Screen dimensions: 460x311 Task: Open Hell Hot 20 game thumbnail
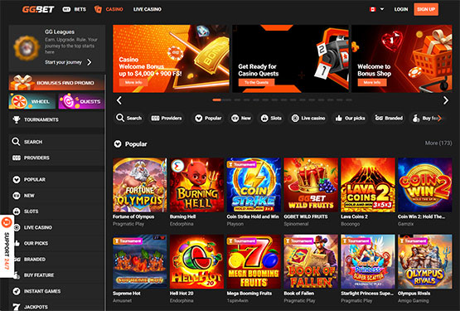(197, 261)
